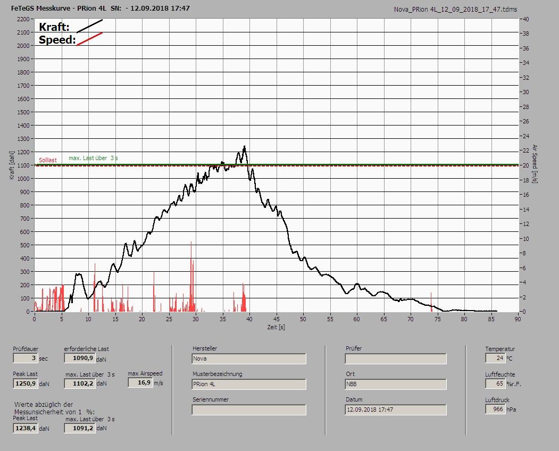
Task: Click the black Kraft legend line sample
Action: coord(89,26)
